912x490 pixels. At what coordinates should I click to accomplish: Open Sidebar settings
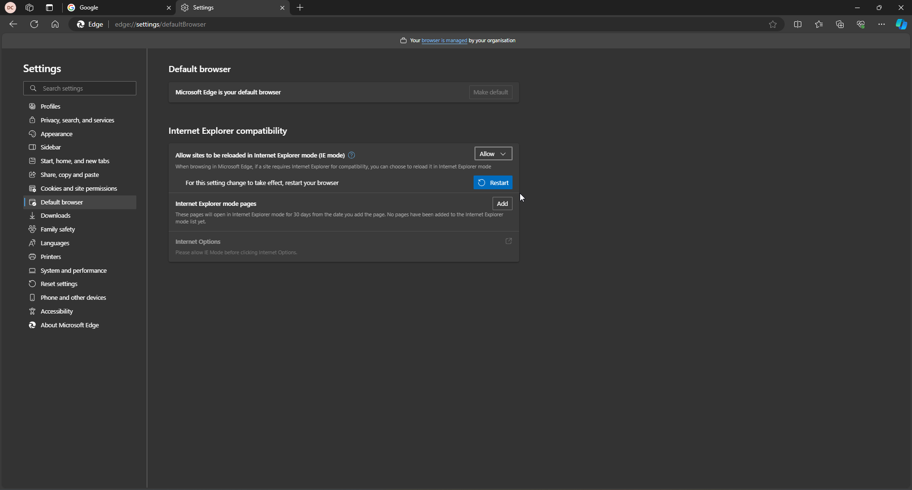coord(80,147)
